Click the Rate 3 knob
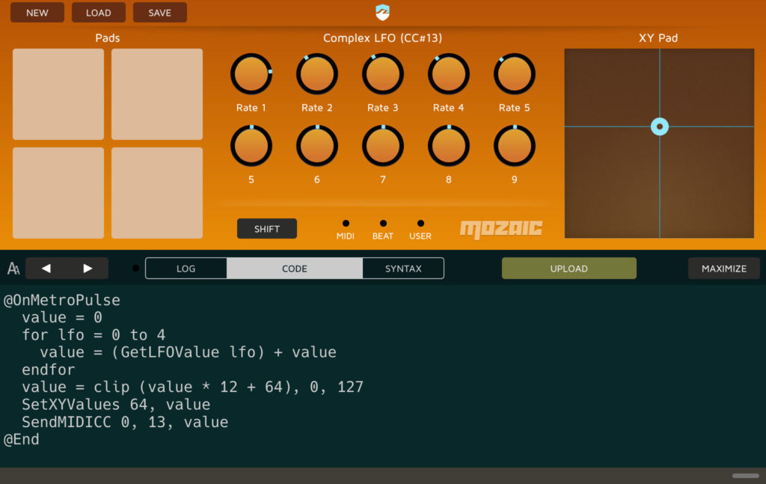 [382, 74]
